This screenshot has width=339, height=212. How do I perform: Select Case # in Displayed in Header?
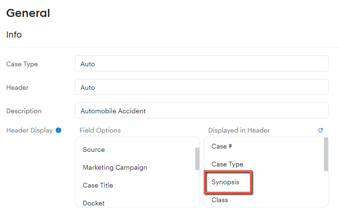coord(222,146)
